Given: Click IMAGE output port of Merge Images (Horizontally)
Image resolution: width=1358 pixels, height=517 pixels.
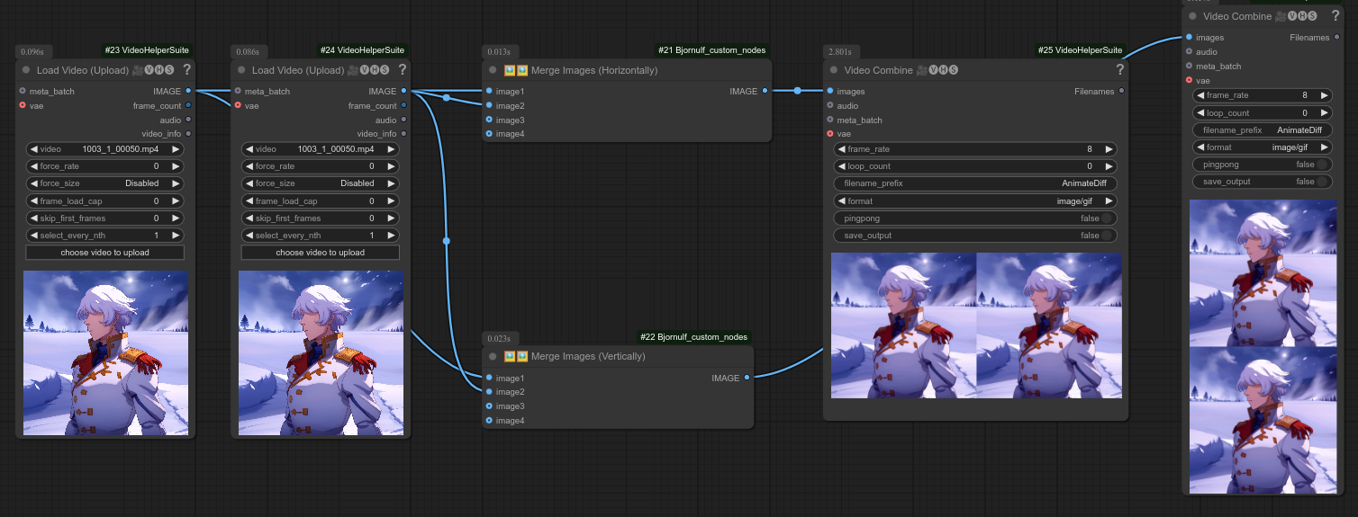Looking at the screenshot, I should [x=765, y=91].
